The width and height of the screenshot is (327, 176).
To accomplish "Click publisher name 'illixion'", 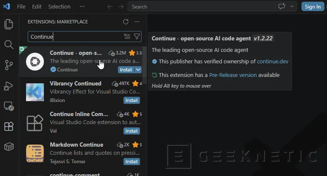I will click(58, 100).
